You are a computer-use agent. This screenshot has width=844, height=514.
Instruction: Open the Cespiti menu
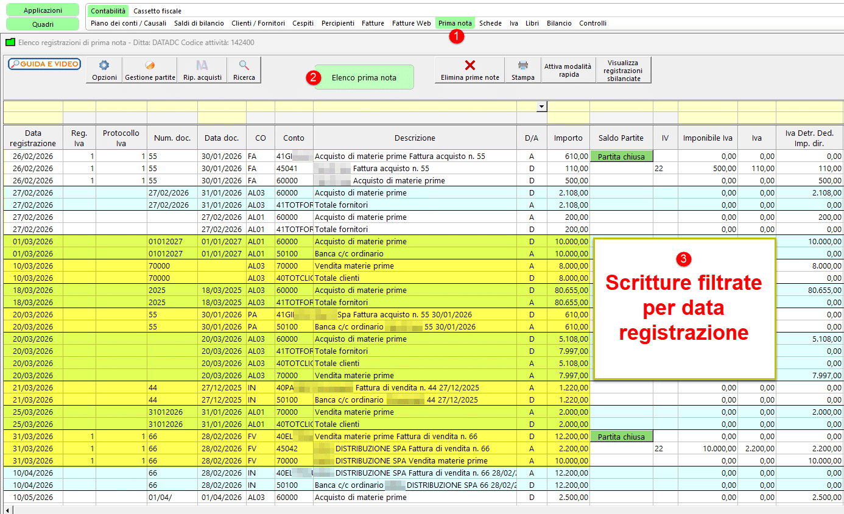[x=303, y=23]
